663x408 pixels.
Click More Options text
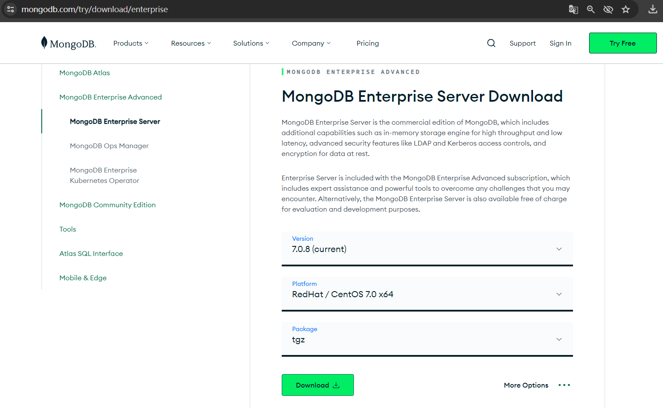point(526,385)
